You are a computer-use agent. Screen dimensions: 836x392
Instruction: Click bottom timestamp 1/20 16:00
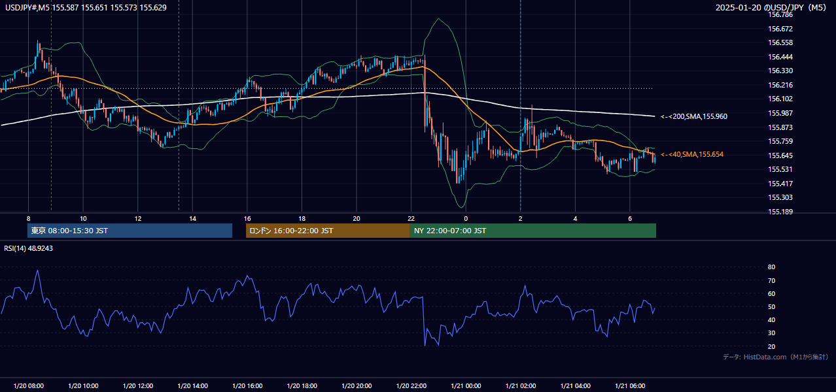pos(247,386)
